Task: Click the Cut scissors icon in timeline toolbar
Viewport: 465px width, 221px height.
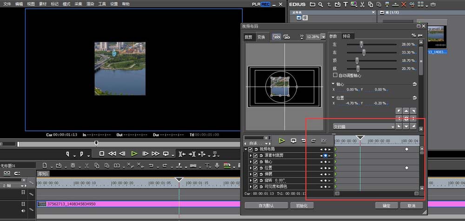Action: pyautogui.click(x=87, y=165)
